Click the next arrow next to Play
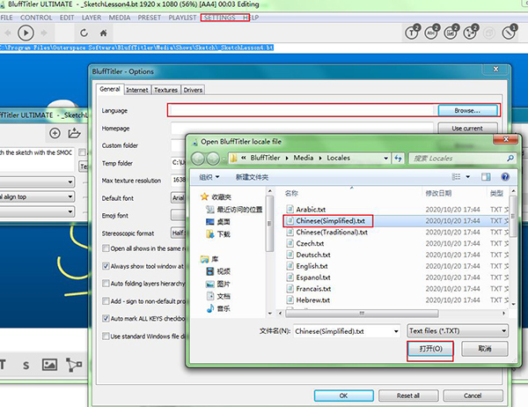 [44, 33]
